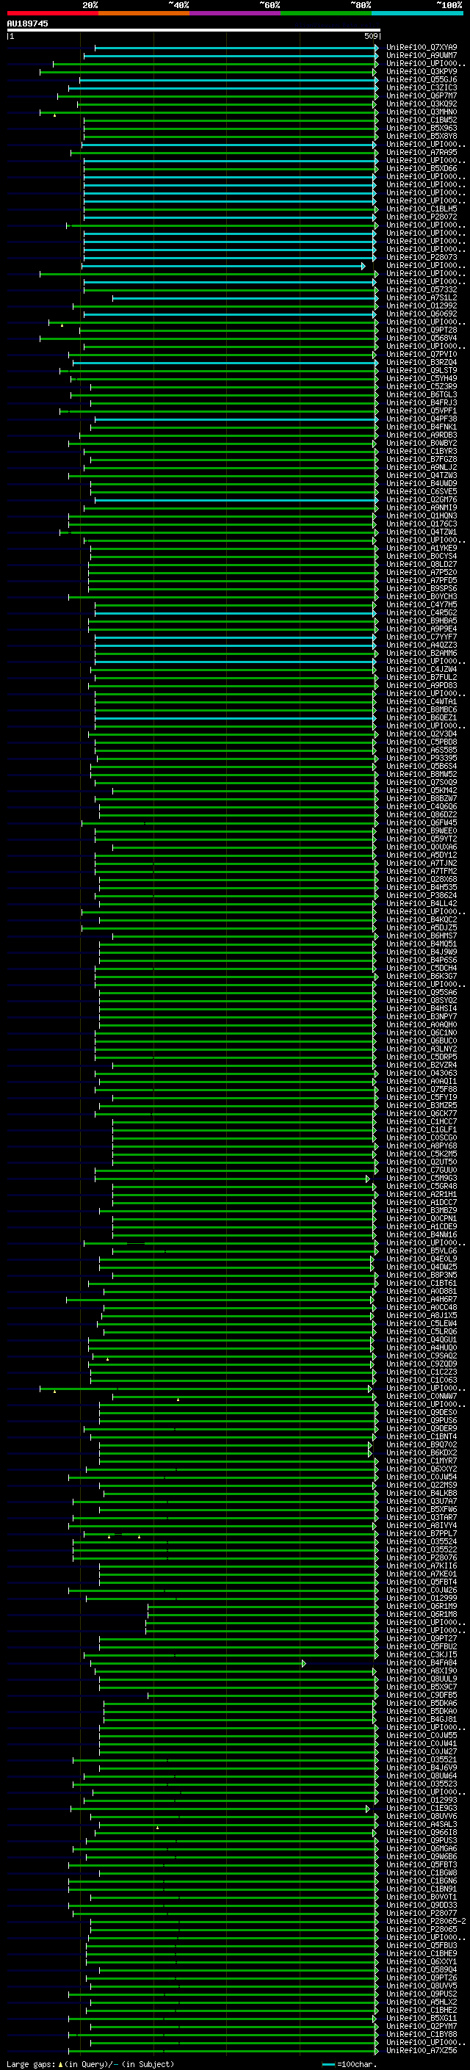Click the orange ~40% identity legend swatch
This screenshot has width=470, height=2070.
tap(144, 13)
